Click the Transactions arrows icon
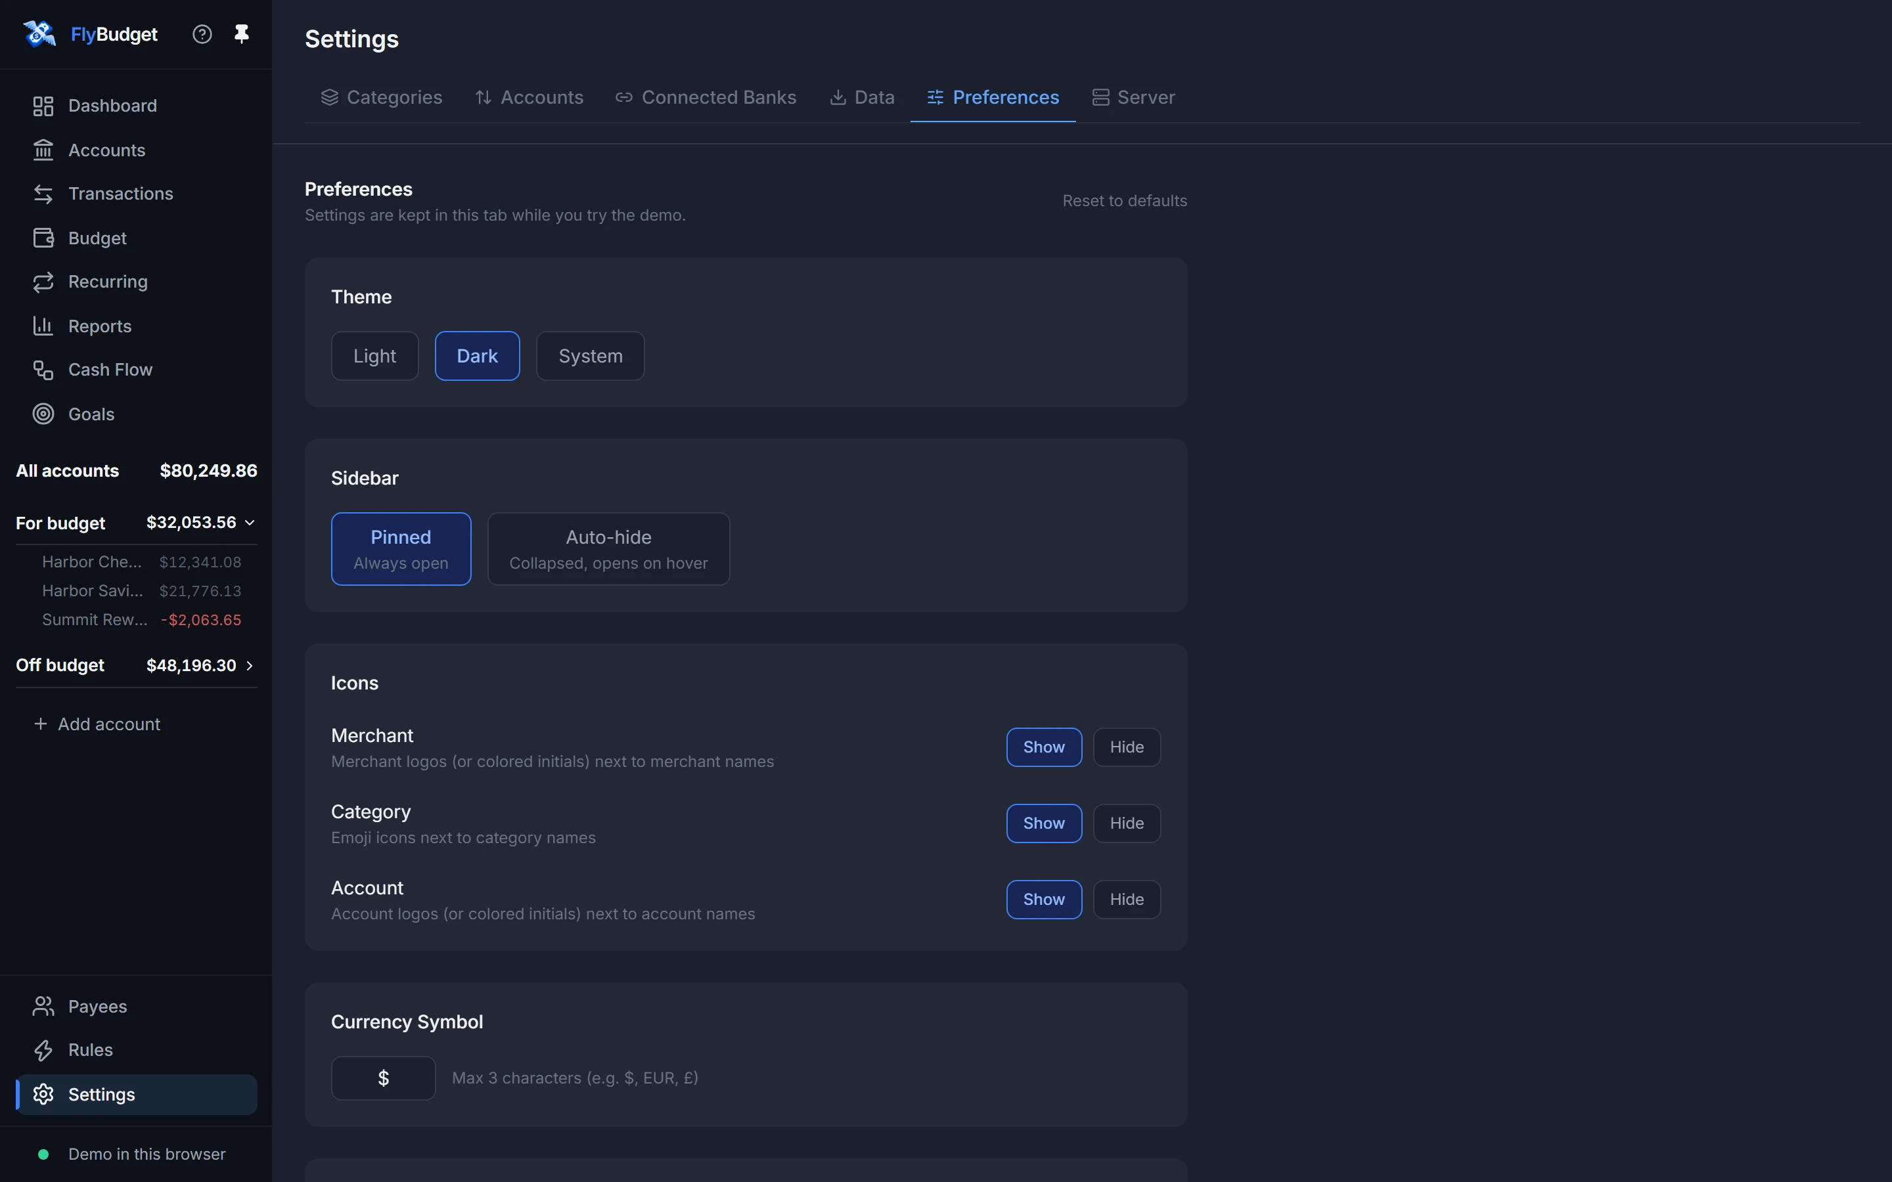 43,194
